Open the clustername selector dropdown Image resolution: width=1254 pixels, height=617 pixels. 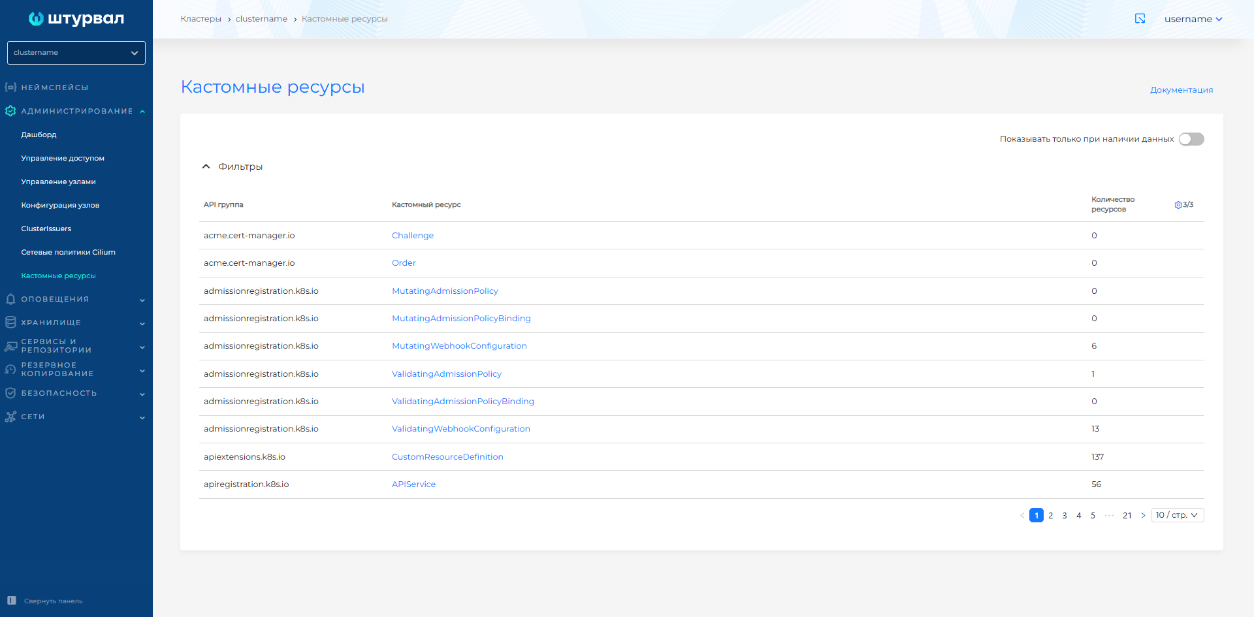(76, 53)
